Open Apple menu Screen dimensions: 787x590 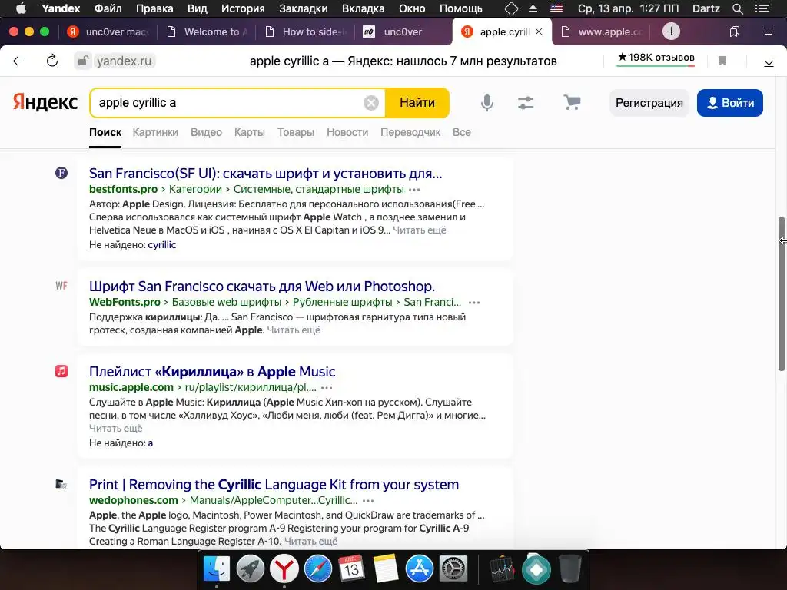click(21, 8)
